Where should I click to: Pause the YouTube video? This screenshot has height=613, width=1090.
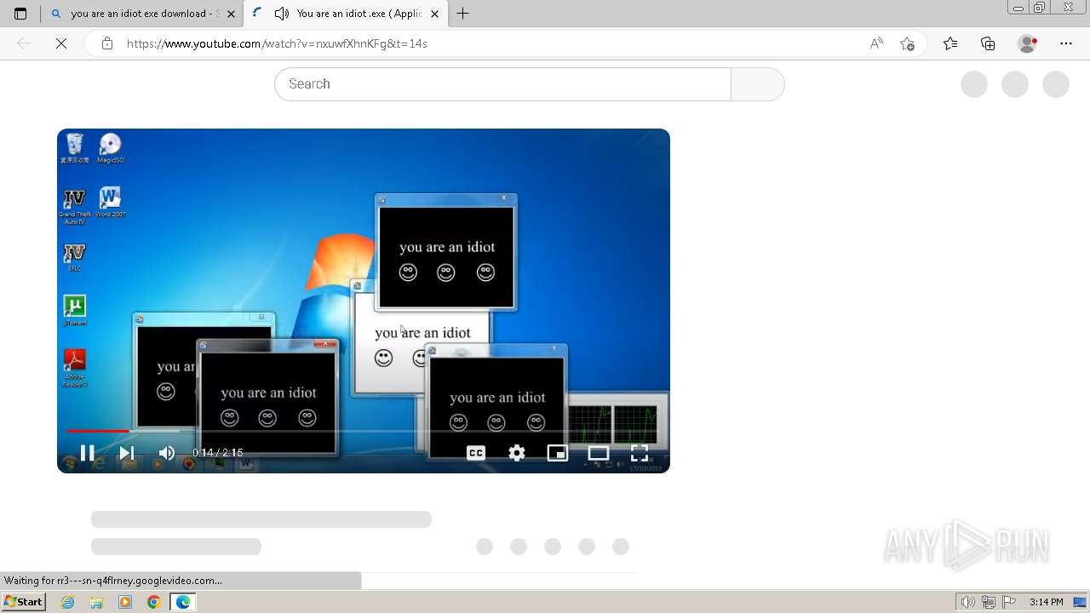point(87,453)
